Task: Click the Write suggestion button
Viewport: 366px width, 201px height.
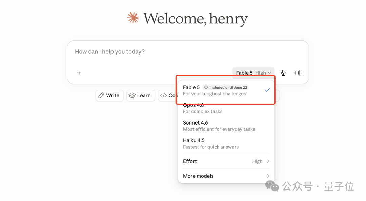Action: coord(109,95)
